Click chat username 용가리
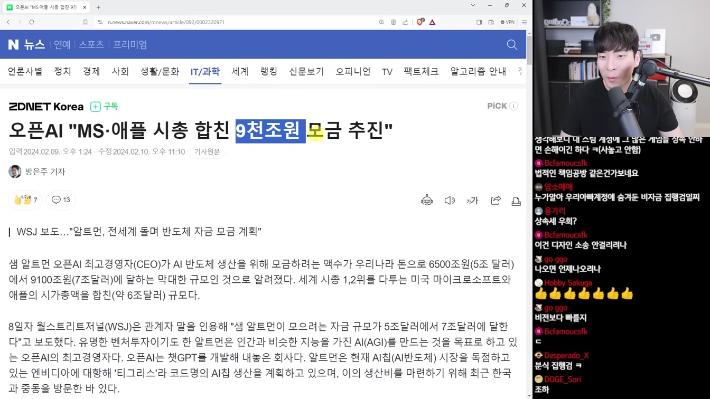The image size is (710, 399). point(555,211)
